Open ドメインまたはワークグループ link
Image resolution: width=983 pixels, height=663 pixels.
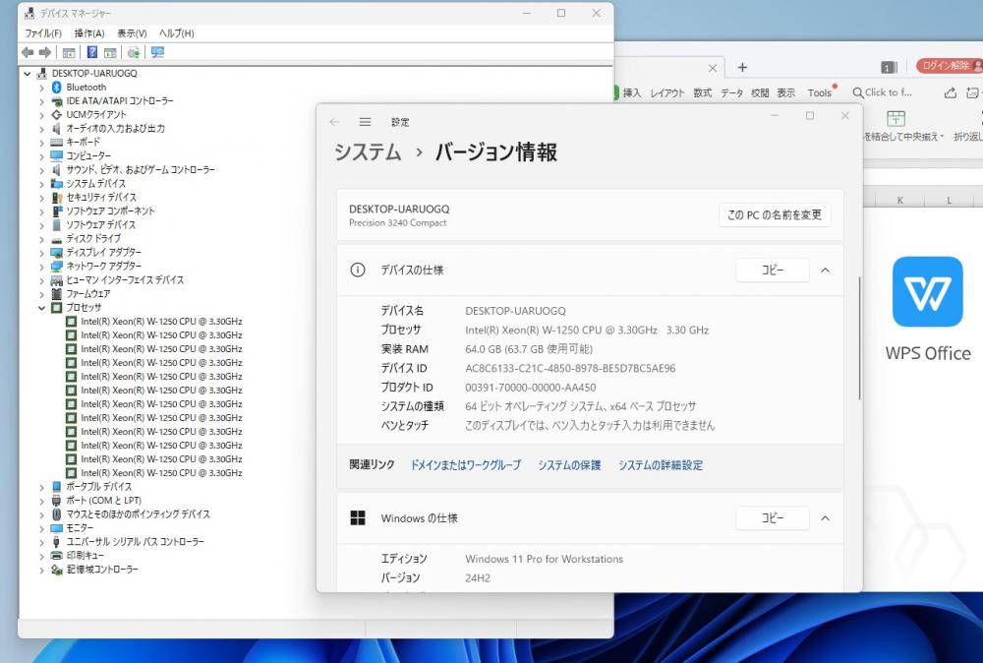(465, 465)
